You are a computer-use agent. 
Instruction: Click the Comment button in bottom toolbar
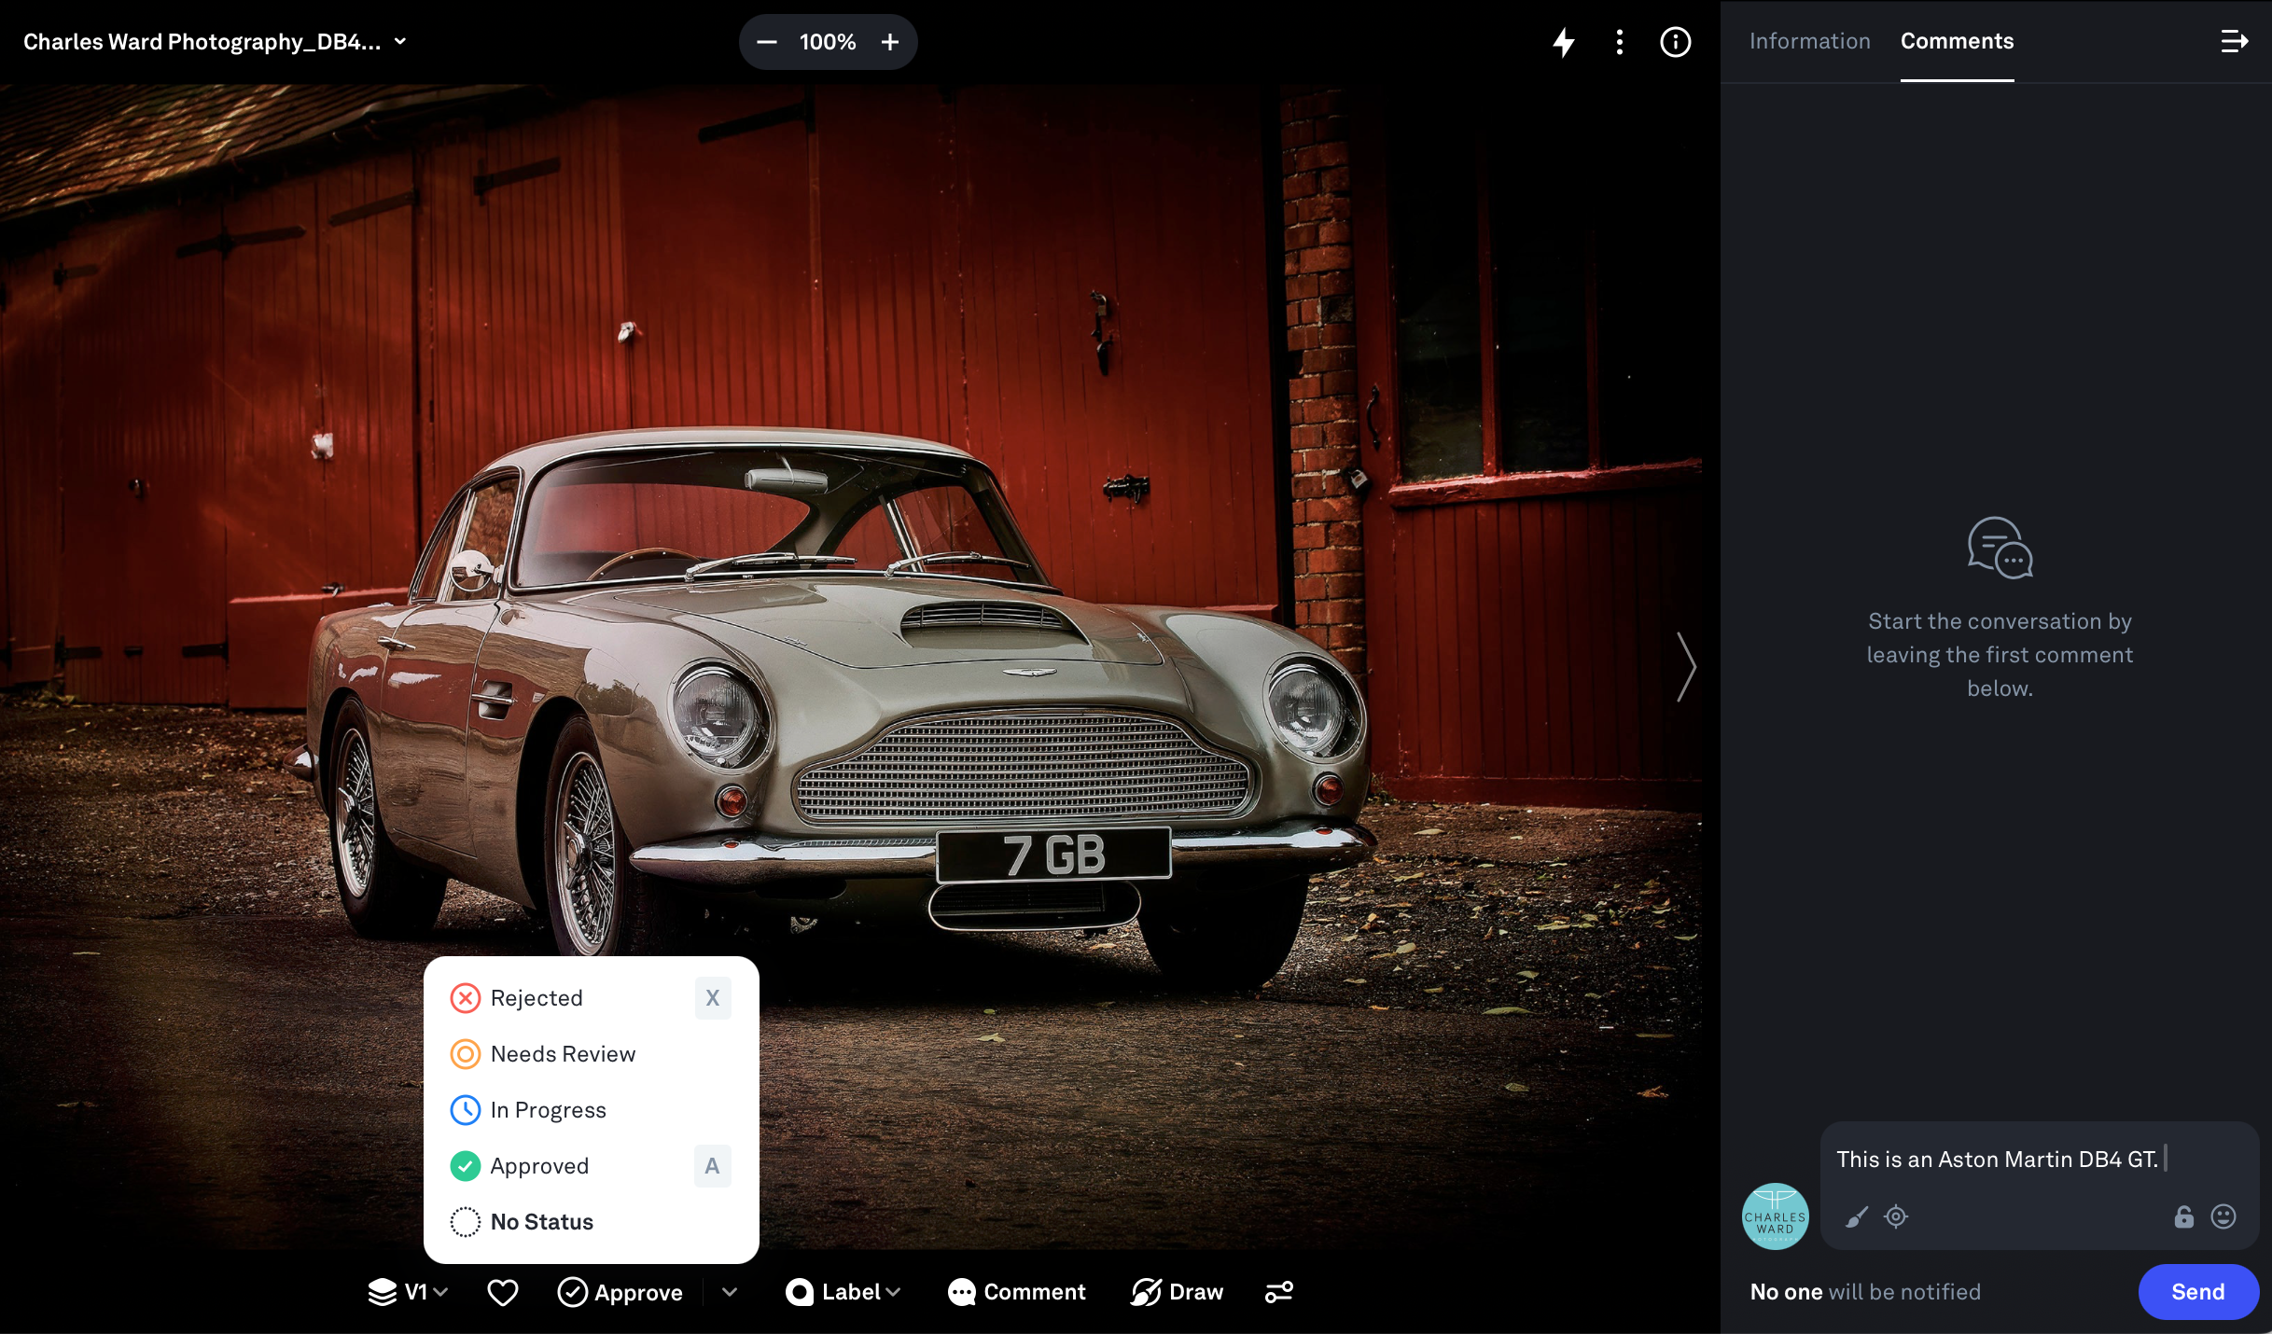1017,1292
